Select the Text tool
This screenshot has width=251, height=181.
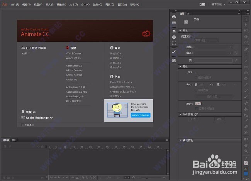coord(246,55)
